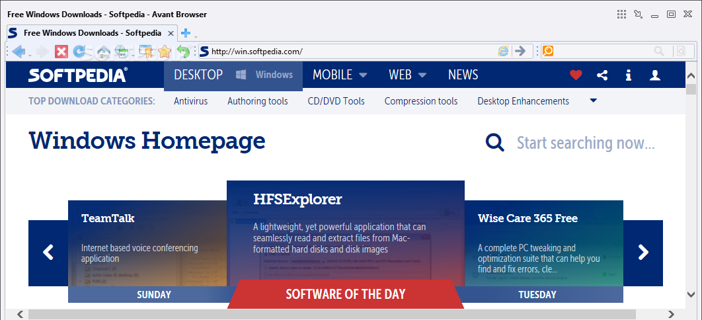
Task: Open dropdown arrow beside new tab button
Action: [196, 36]
